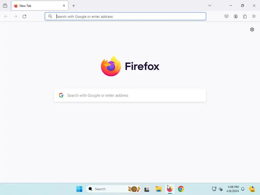The width and height of the screenshot is (260, 195).
Task: Restore down the Firefox window
Action: coord(242,6)
